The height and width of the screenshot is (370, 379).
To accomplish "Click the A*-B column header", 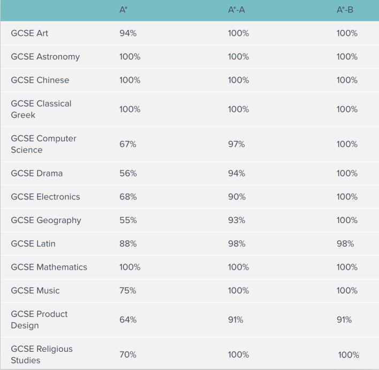I will click(x=345, y=10).
